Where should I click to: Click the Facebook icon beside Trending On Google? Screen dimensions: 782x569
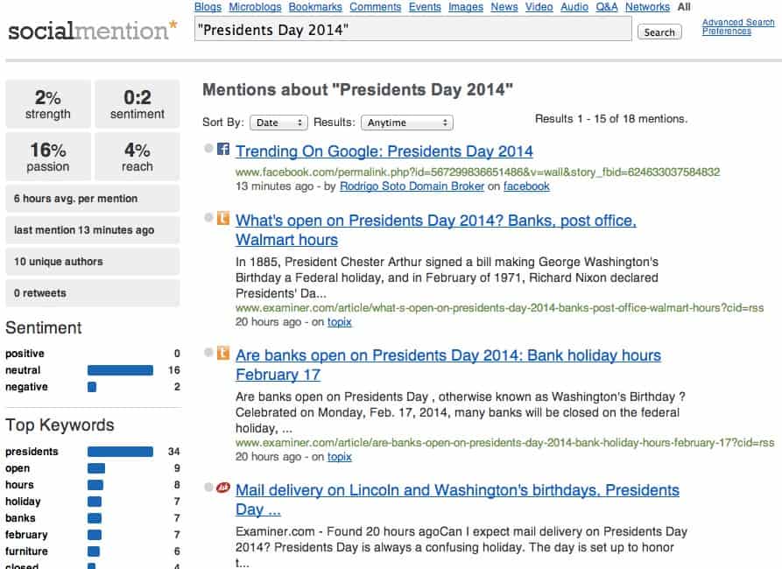223,150
